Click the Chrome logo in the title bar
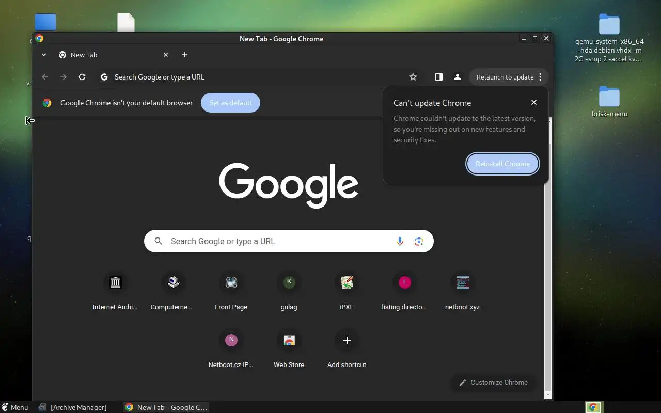 coord(39,38)
